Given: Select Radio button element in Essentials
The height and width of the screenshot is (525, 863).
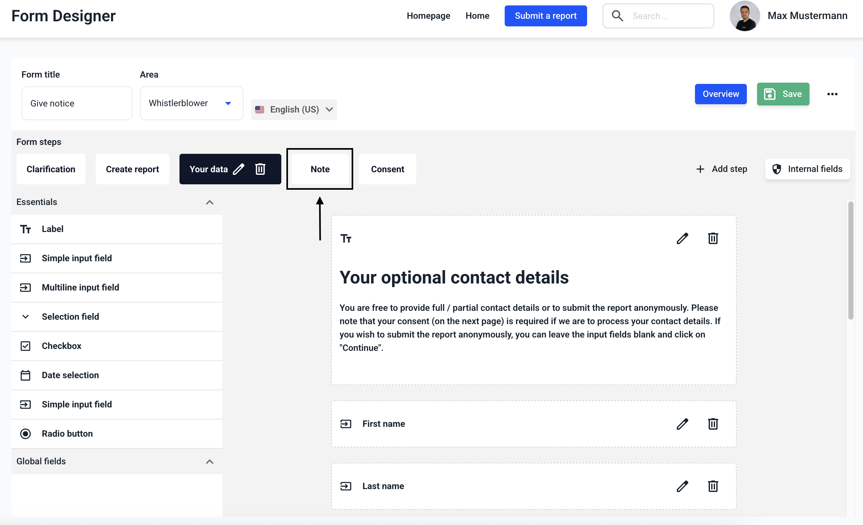Looking at the screenshot, I should 67,434.
